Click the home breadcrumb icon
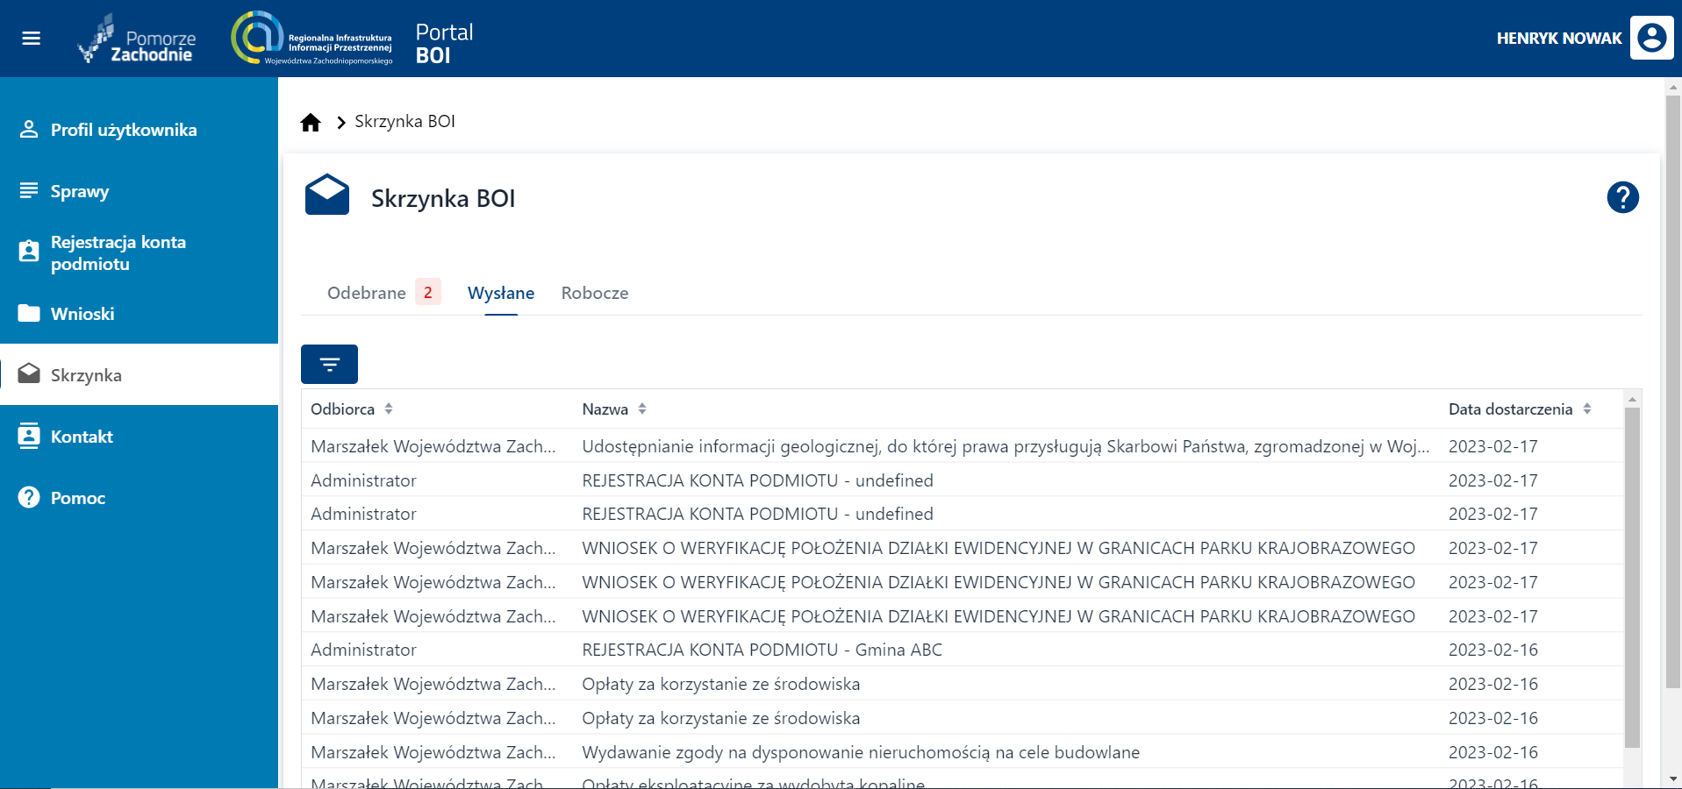This screenshot has height=789, width=1682. coord(311,123)
